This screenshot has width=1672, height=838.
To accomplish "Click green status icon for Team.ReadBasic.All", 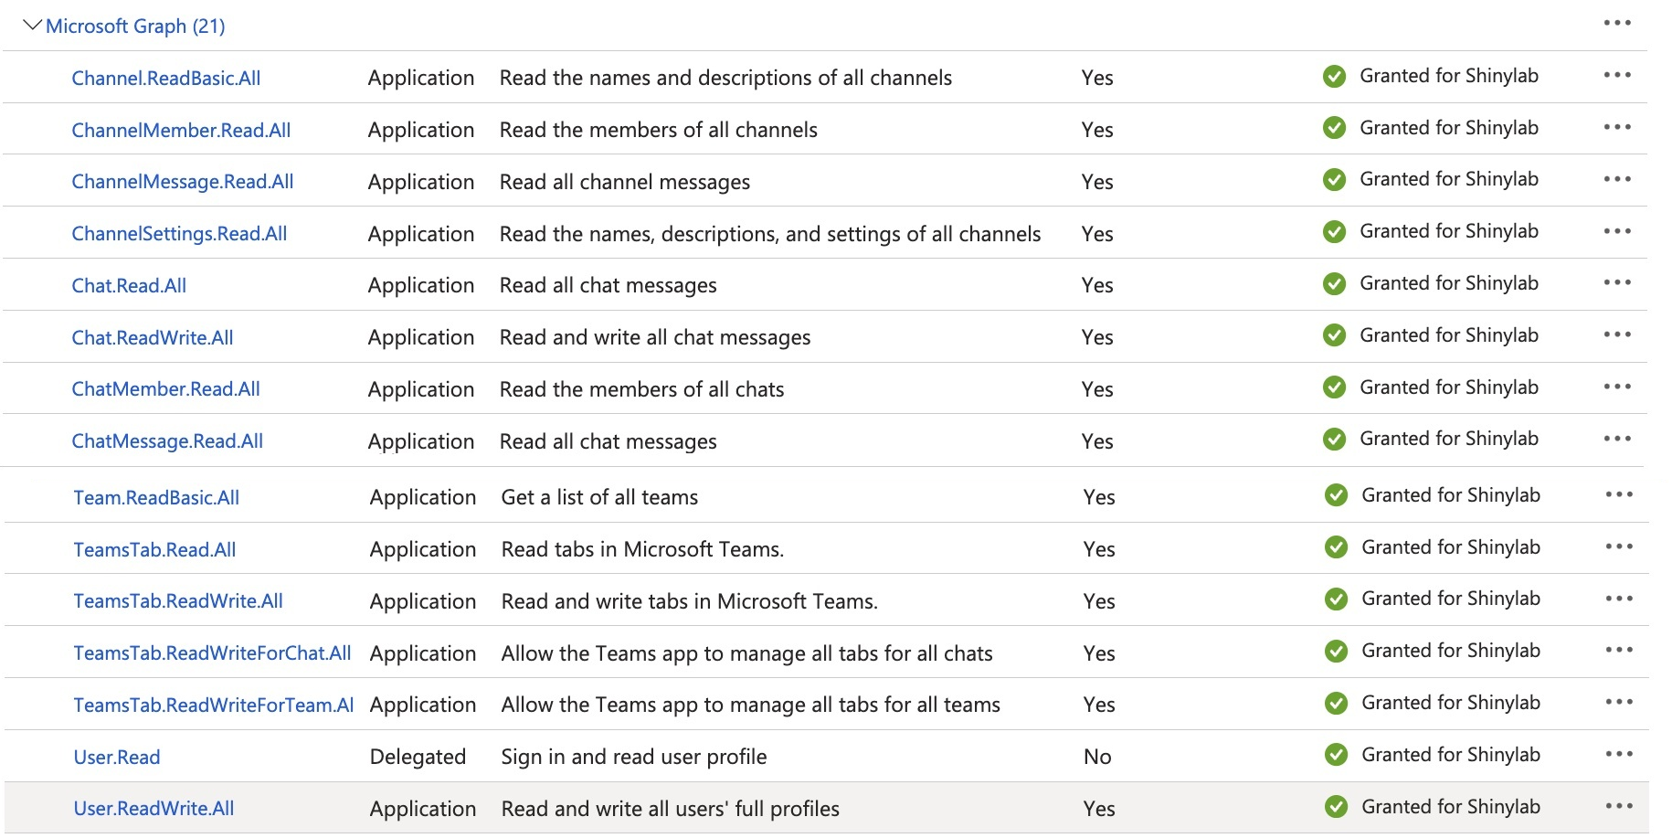I will point(1336,495).
